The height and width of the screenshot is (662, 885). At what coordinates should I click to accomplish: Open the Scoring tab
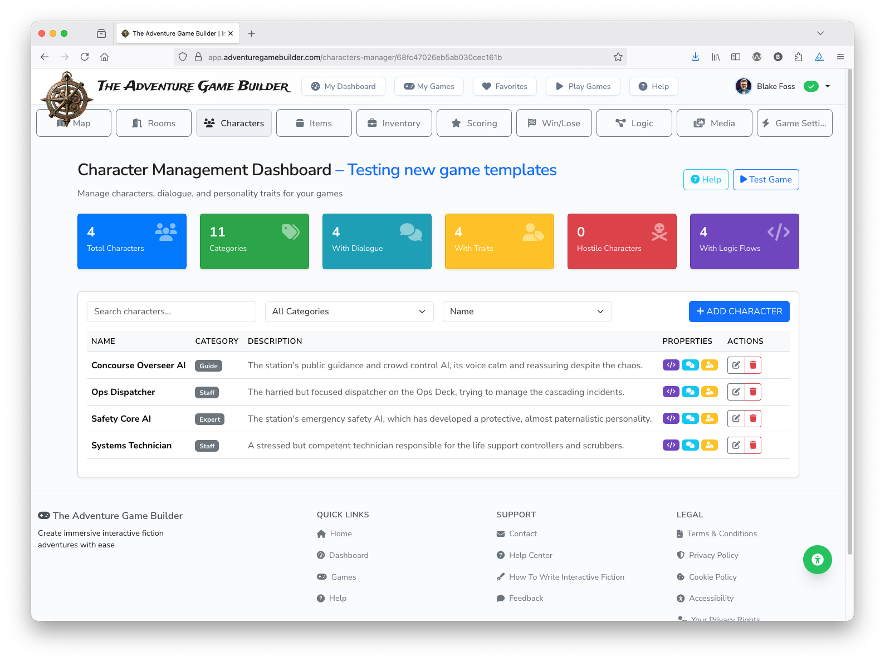(x=474, y=123)
